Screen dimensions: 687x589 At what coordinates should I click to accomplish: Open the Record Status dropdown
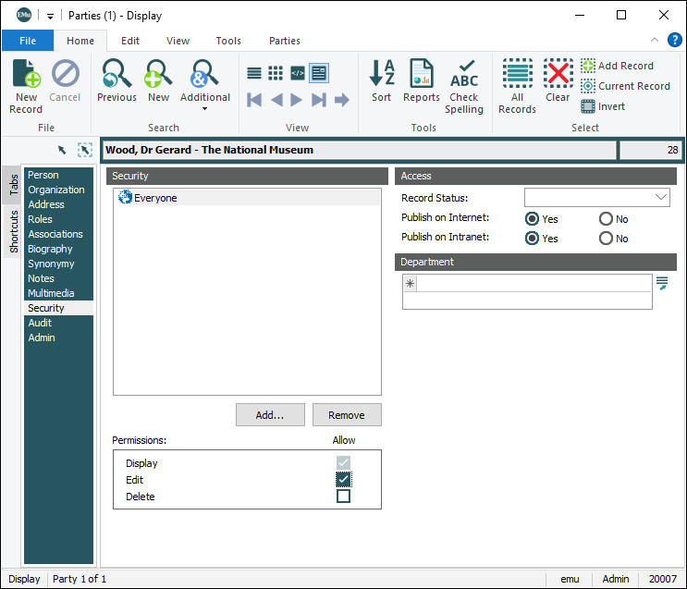[661, 197]
